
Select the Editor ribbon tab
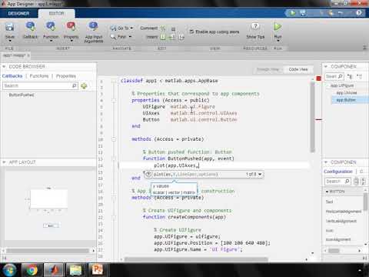(57, 13)
